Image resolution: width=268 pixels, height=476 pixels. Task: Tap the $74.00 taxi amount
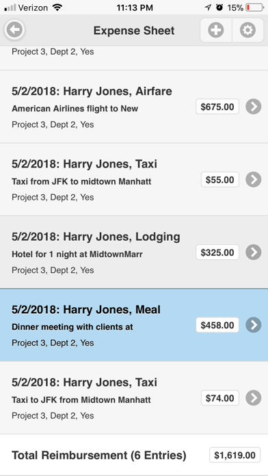point(220,398)
